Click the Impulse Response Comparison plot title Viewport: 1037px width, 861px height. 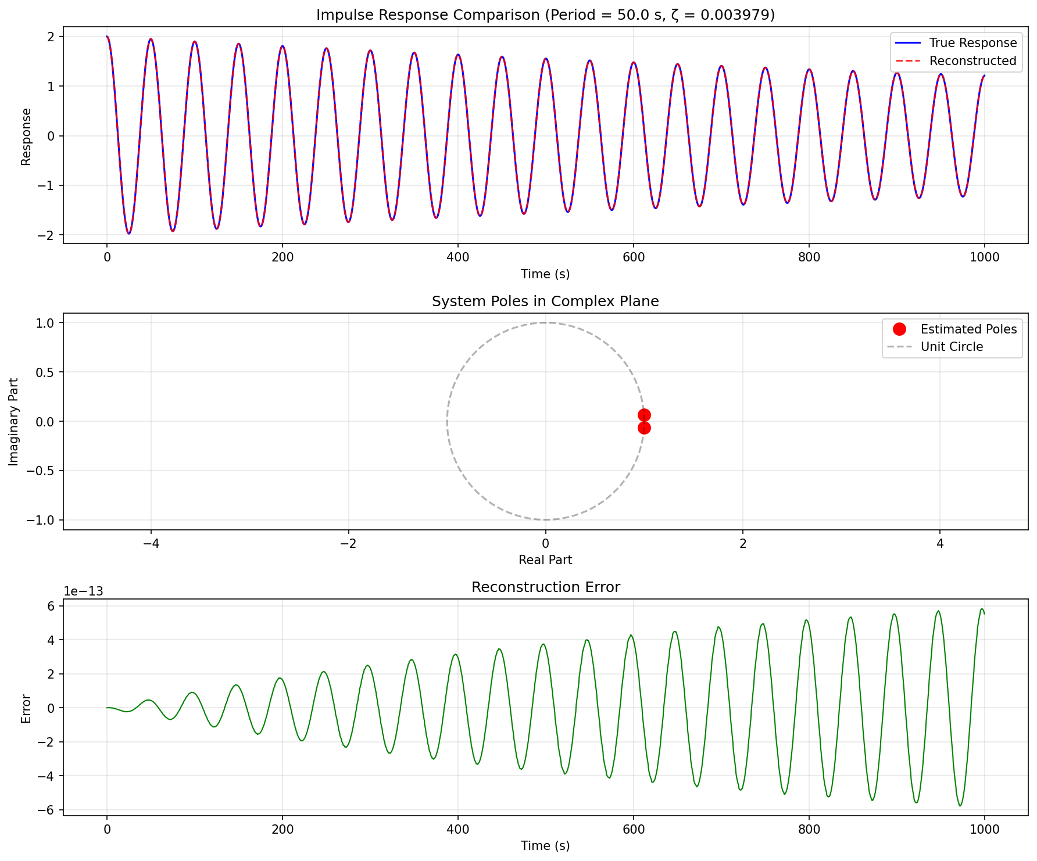(545, 15)
